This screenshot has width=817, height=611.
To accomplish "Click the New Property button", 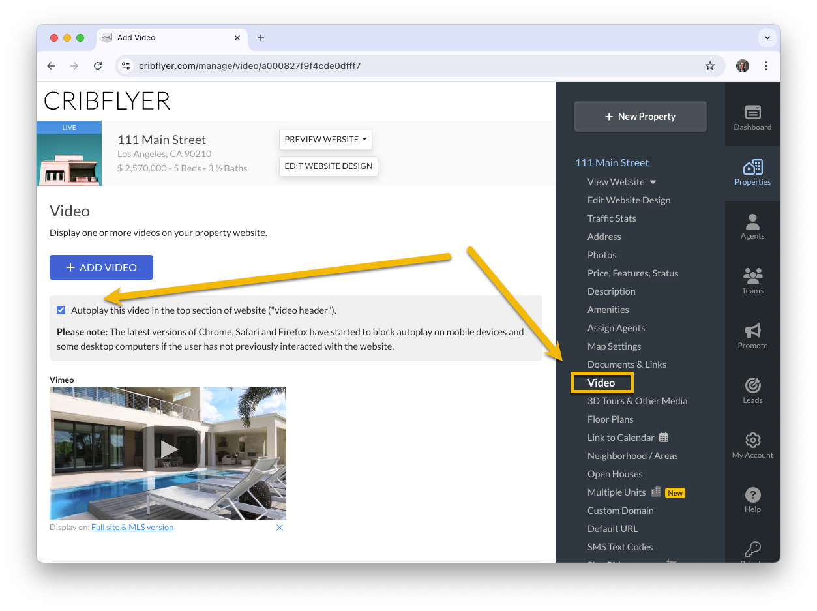I will pos(640,117).
